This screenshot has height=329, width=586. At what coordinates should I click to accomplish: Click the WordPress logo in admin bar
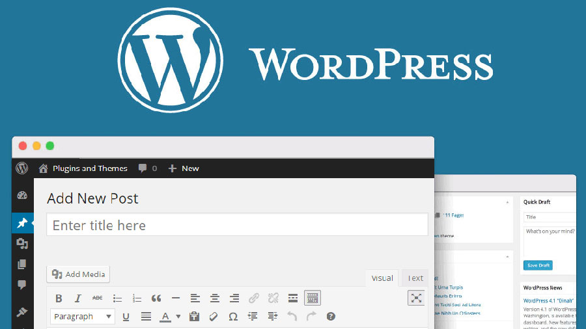[x=22, y=168]
